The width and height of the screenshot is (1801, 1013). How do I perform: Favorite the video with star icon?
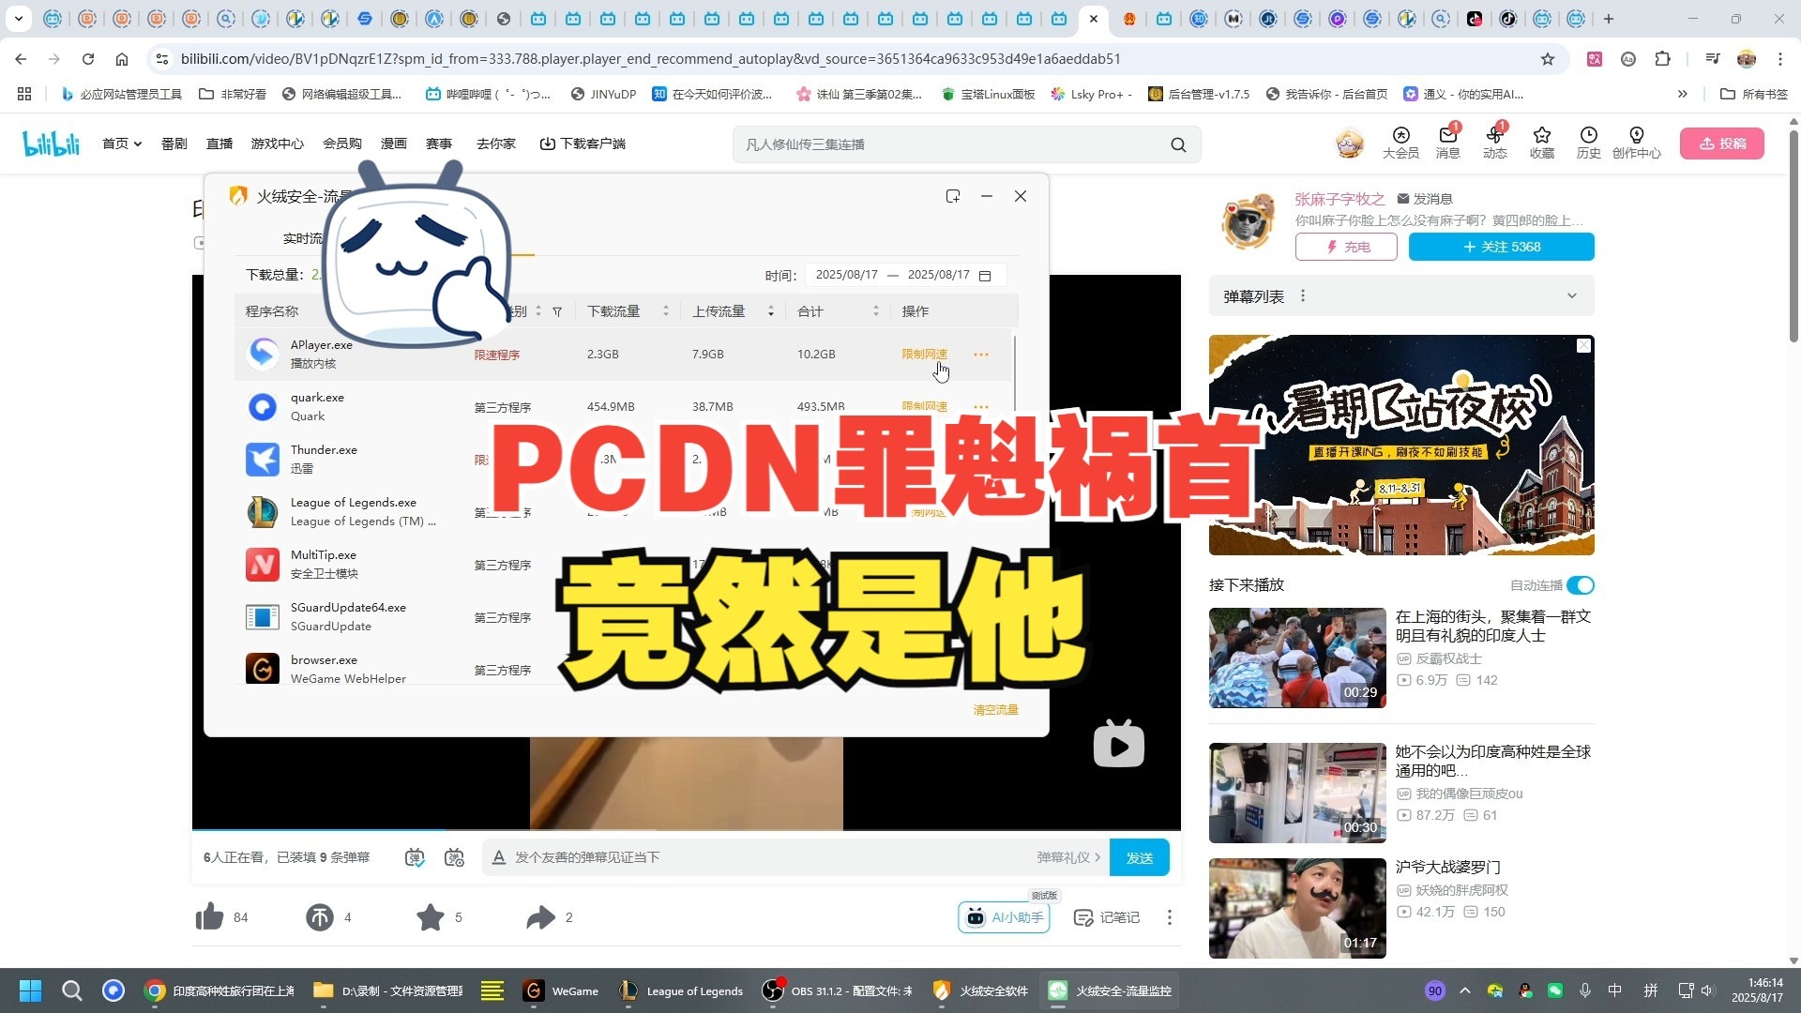coord(431,916)
